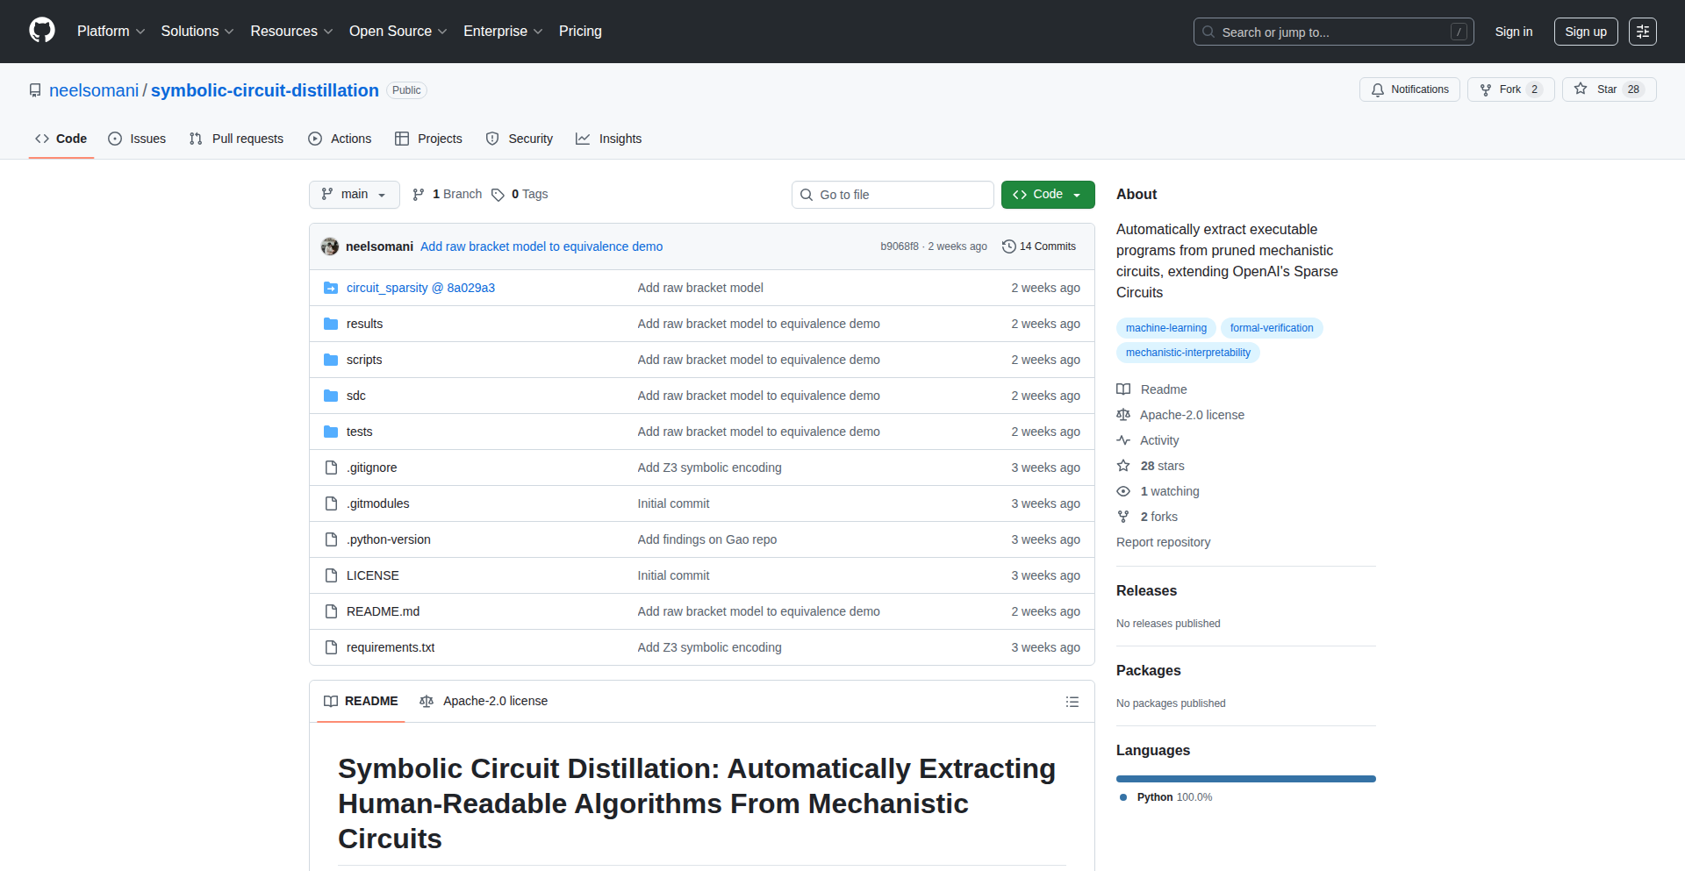Click the neelsomani avatar image
This screenshot has width=1685, height=871.
click(330, 246)
